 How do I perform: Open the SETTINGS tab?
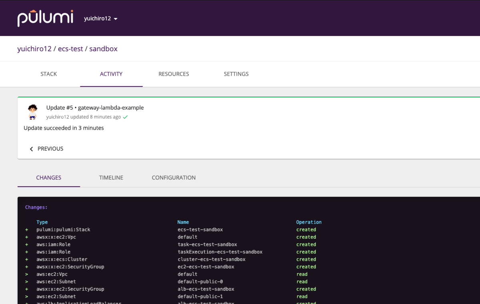[x=236, y=74]
